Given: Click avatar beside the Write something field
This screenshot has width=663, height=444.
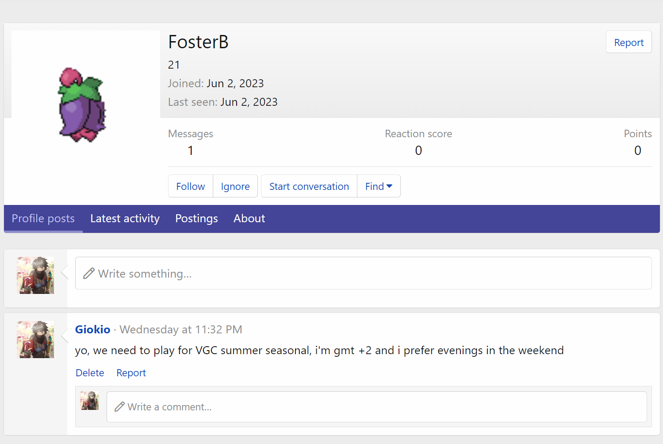Looking at the screenshot, I should pos(35,275).
